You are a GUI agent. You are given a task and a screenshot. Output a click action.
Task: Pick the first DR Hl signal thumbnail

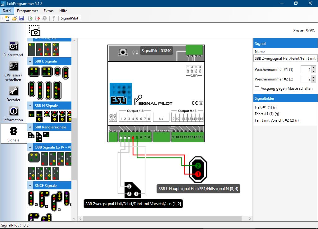tap(32, 49)
